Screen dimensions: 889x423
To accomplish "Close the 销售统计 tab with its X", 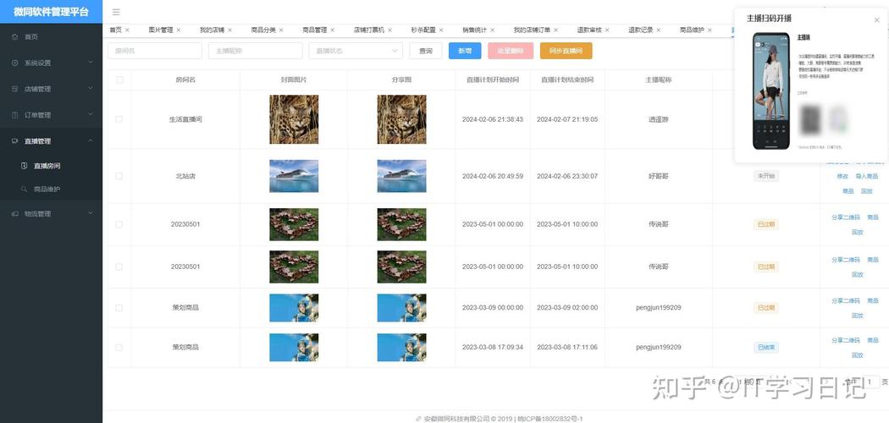I will coord(492,30).
